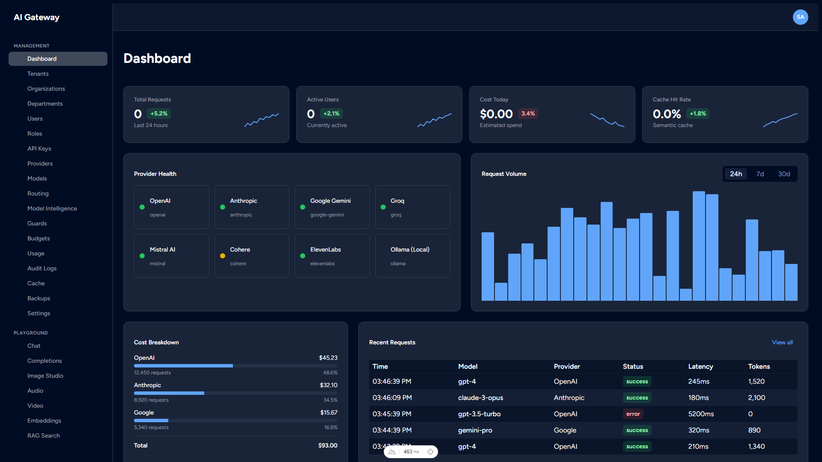This screenshot has height=462, width=822.
Task: Click the View all recent requests link
Action: pos(782,342)
